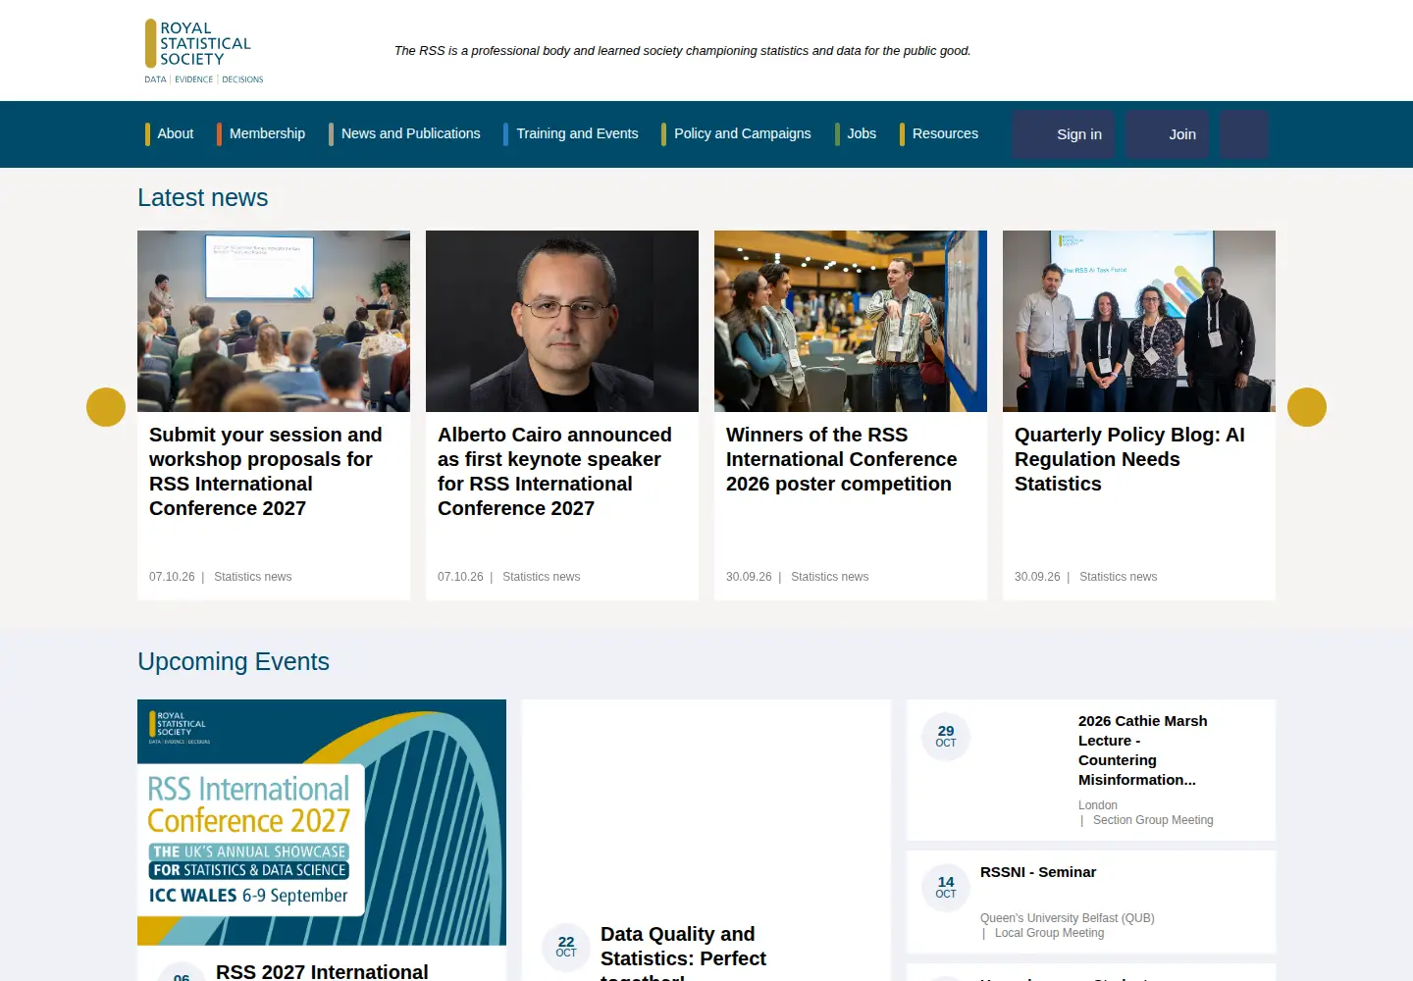
Task: Click the 22 Oct date badge
Action: [566, 948]
